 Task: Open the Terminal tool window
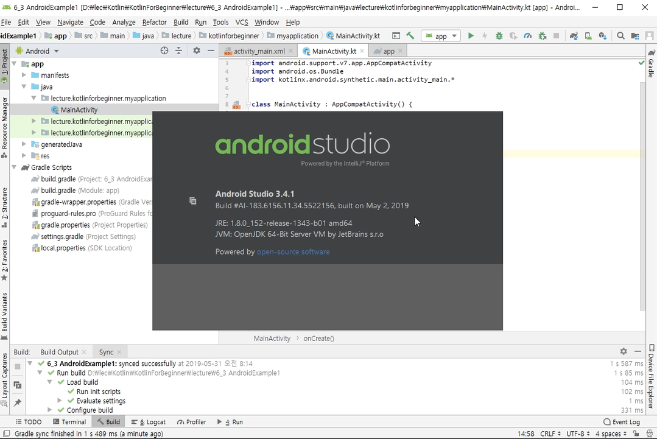tap(69, 422)
